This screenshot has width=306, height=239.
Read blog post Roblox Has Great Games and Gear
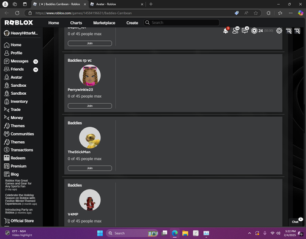pyautogui.click(x=18, y=185)
